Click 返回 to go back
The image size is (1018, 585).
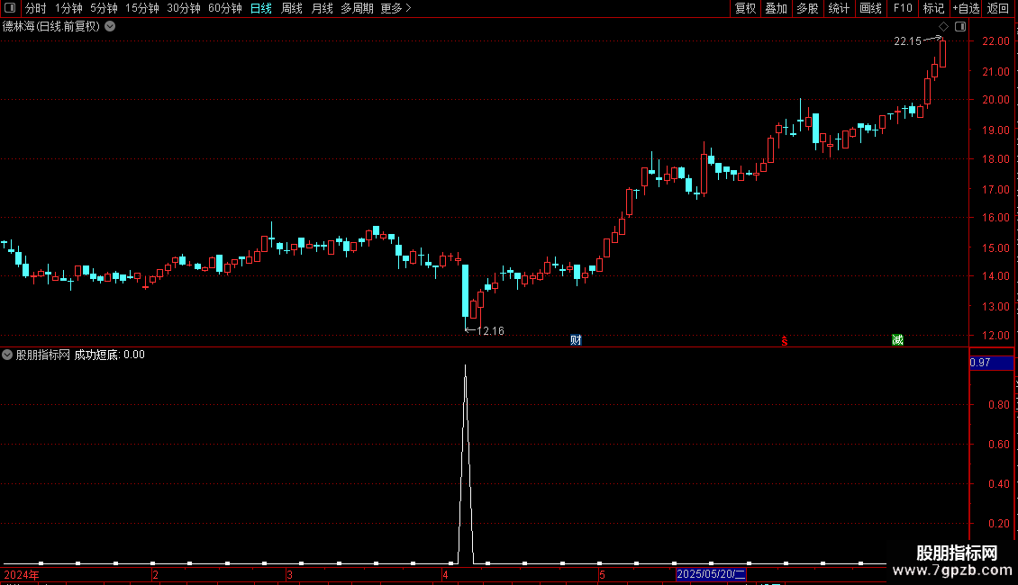point(998,8)
